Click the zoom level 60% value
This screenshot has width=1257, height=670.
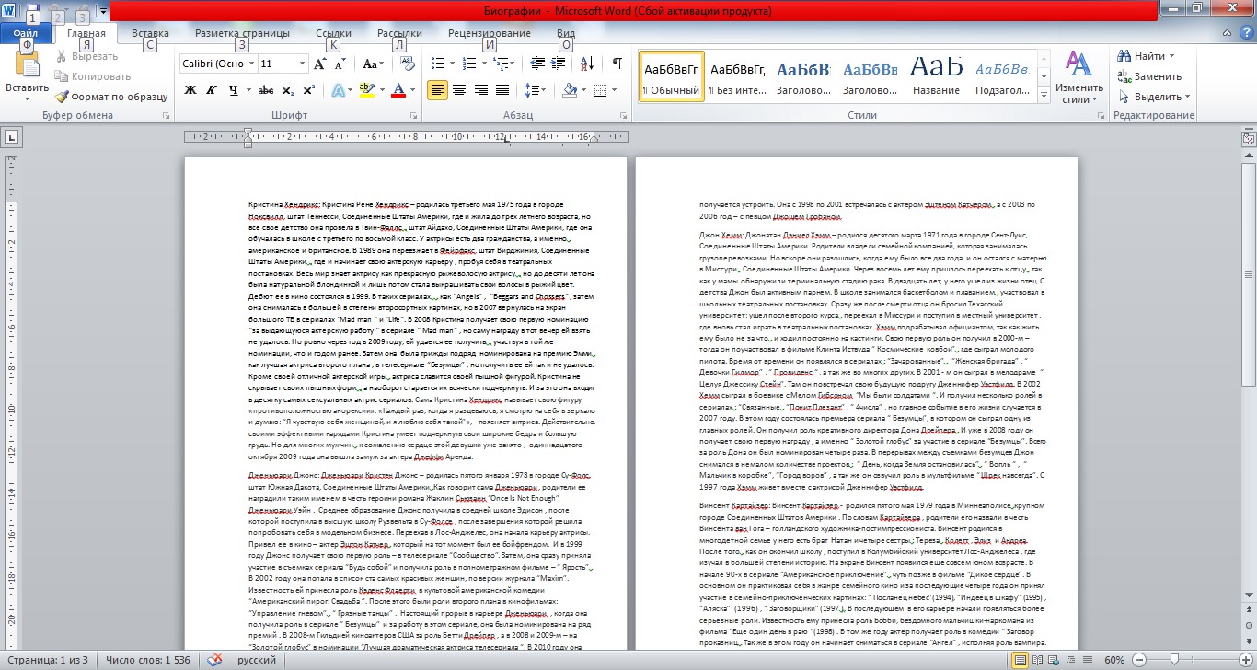pyautogui.click(x=1114, y=660)
